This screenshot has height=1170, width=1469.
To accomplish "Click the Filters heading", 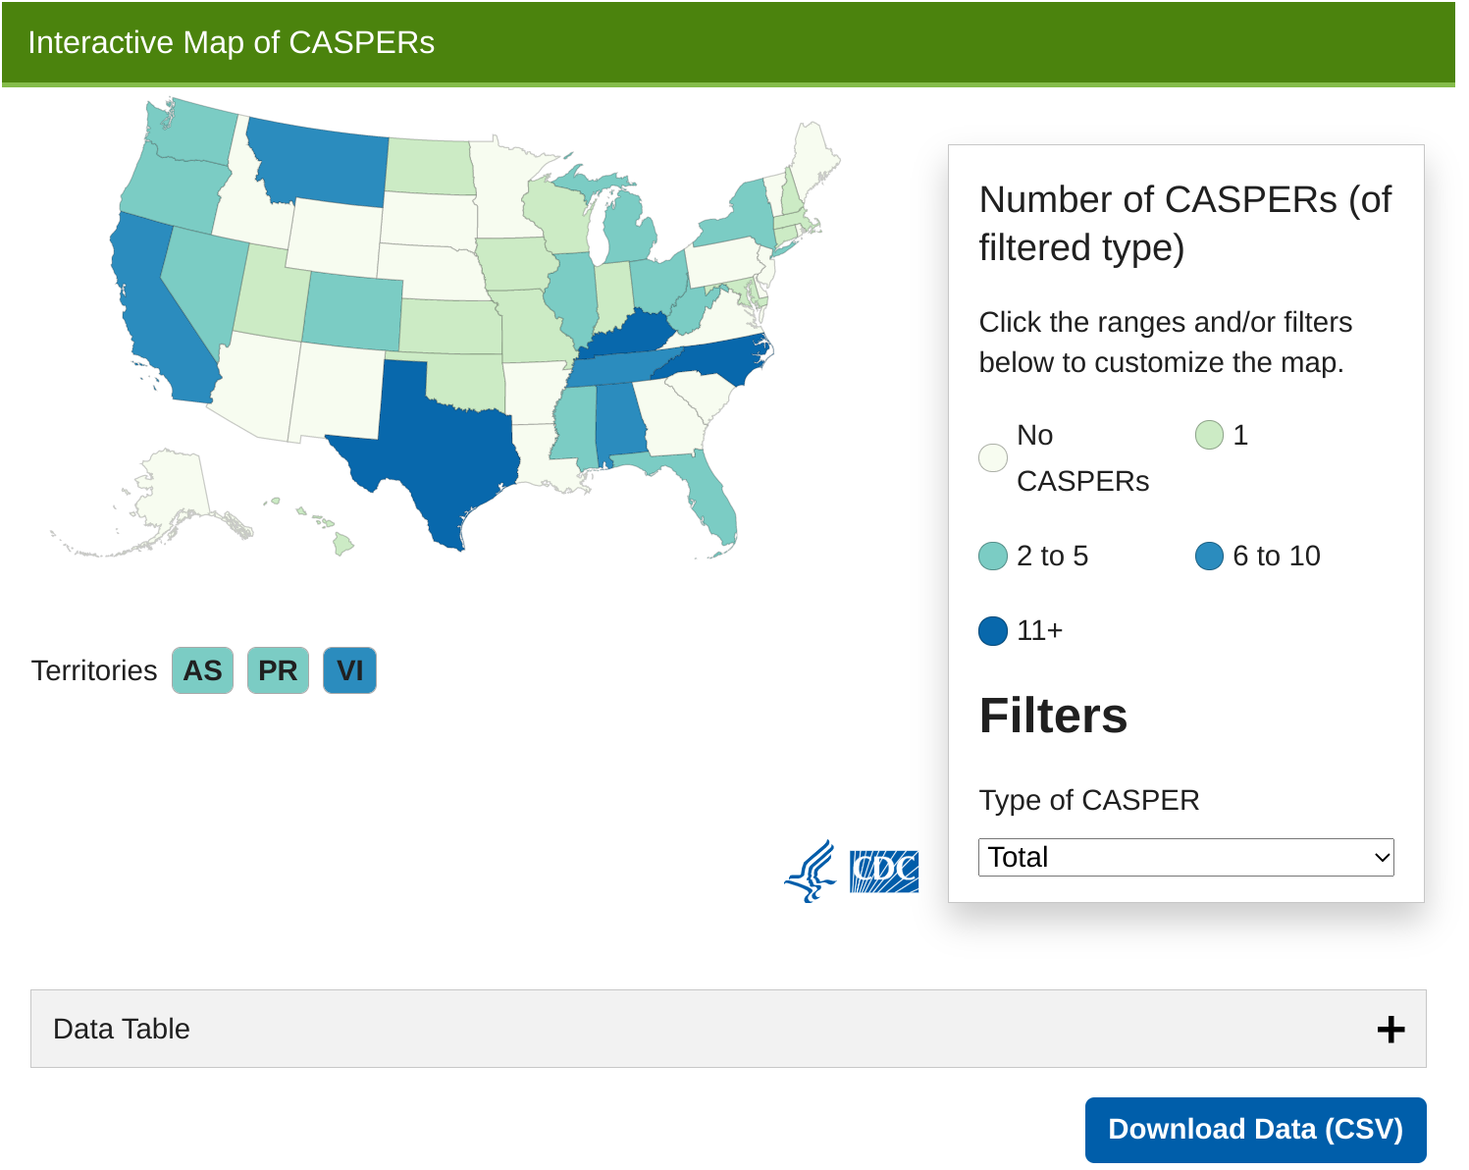I will [x=1052, y=716].
